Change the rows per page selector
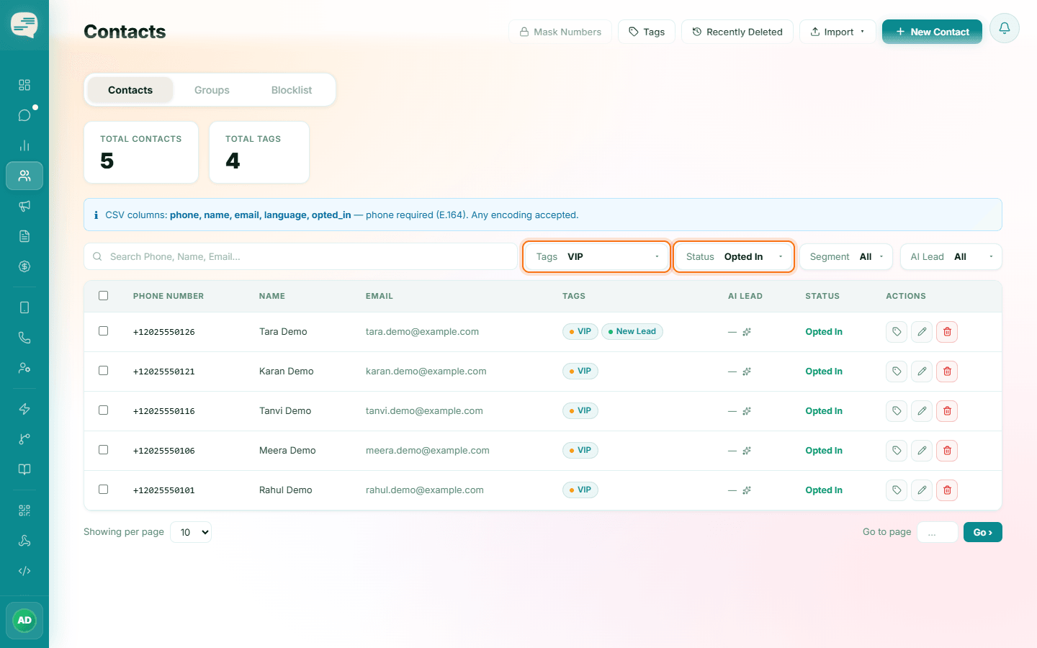This screenshot has width=1037, height=648. pos(191,532)
